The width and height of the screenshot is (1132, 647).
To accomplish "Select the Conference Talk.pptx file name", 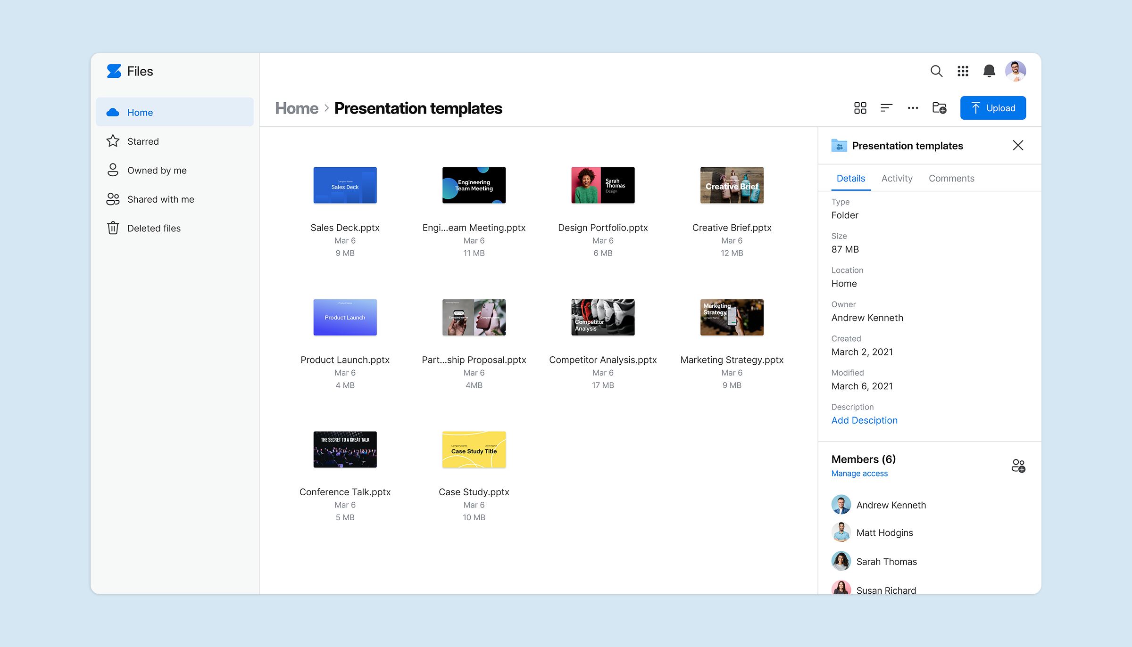I will point(345,492).
